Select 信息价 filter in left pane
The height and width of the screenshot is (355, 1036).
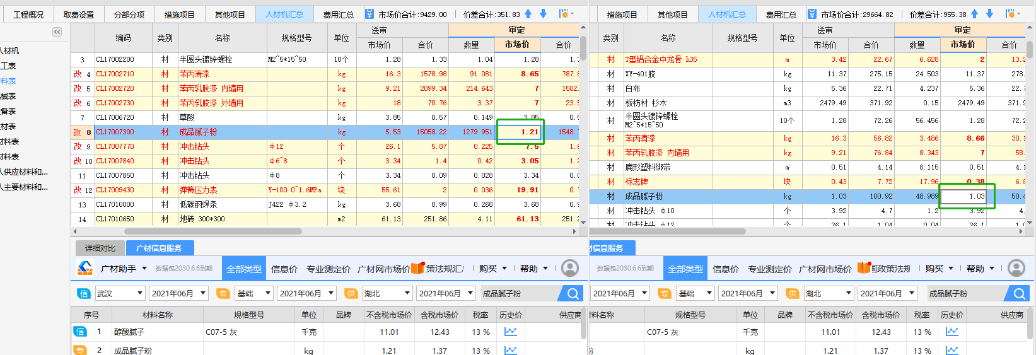(284, 269)
